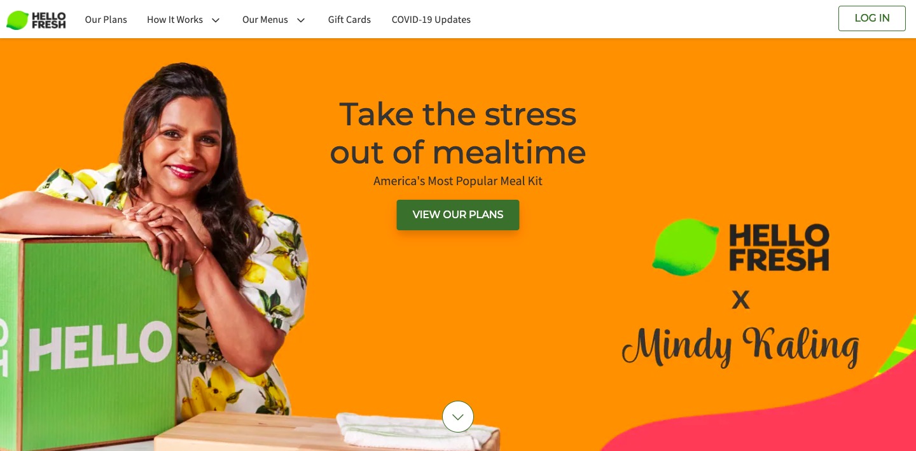Click the LOG IN button
This screenshot has height=451, width=916.
tap(872, 18)
